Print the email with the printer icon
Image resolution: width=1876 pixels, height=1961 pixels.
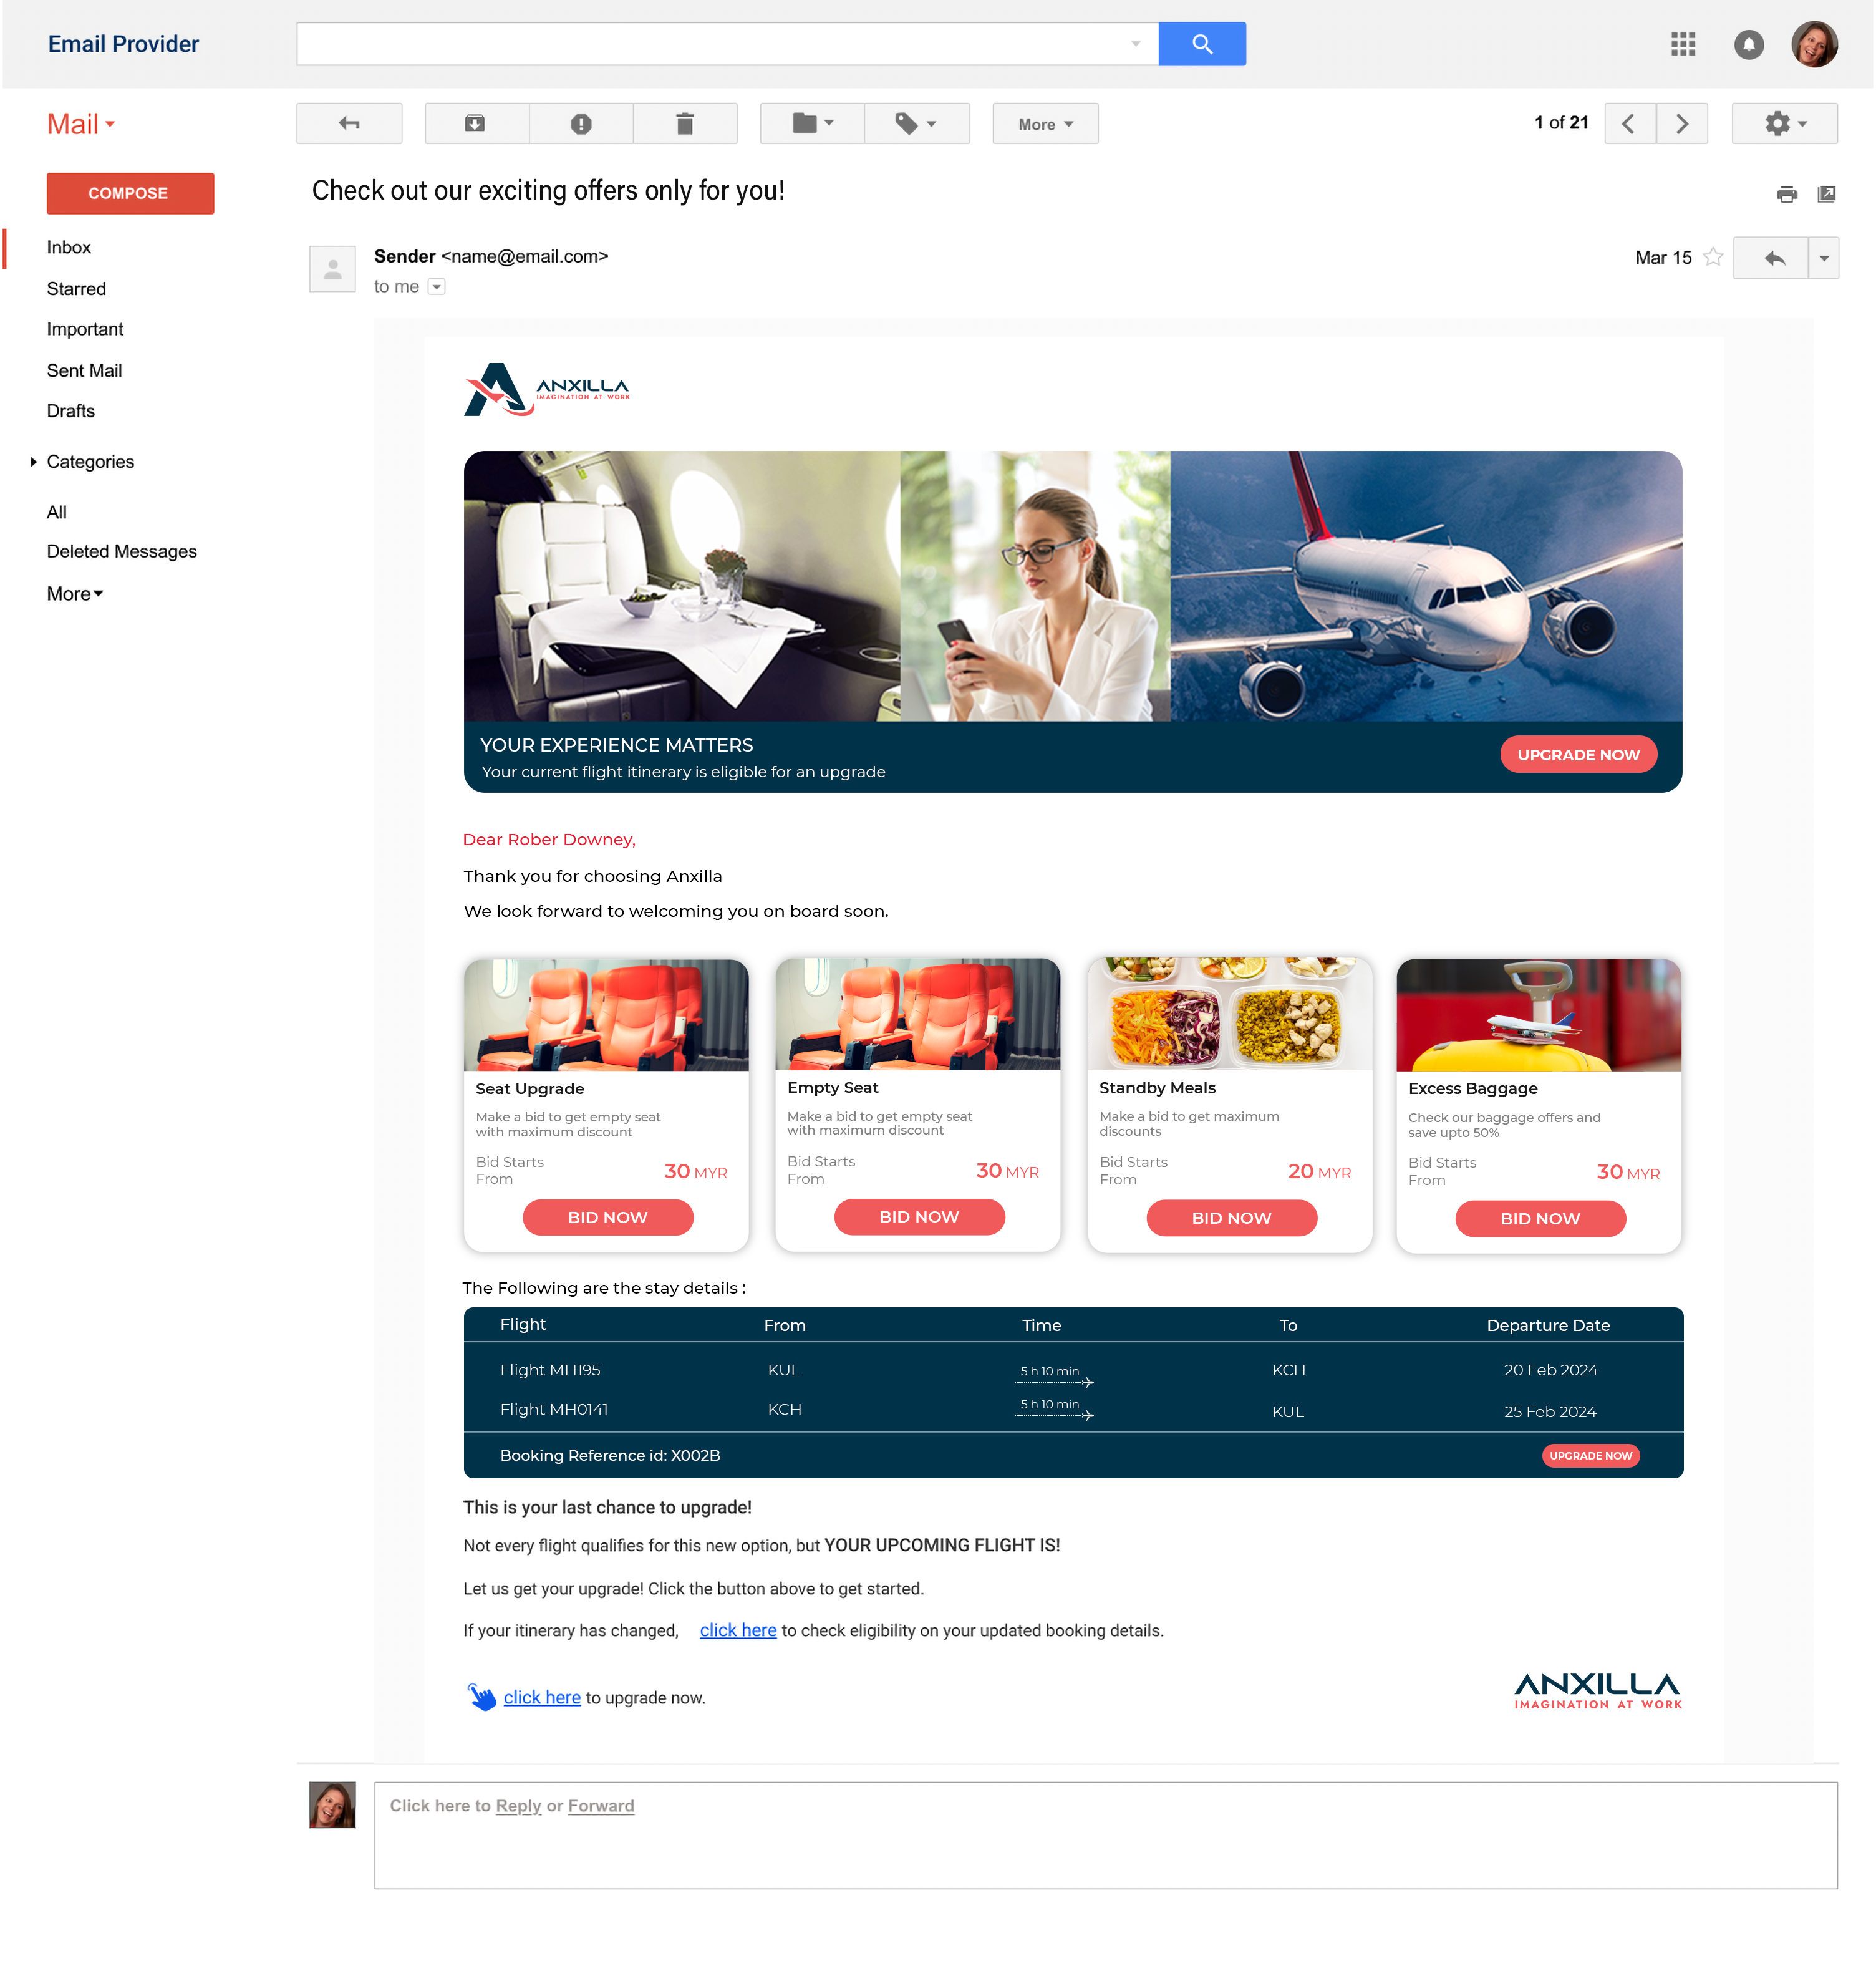1786,194
